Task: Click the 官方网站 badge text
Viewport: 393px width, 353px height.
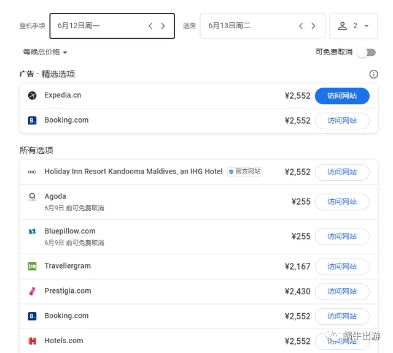Action: [248, 172]
